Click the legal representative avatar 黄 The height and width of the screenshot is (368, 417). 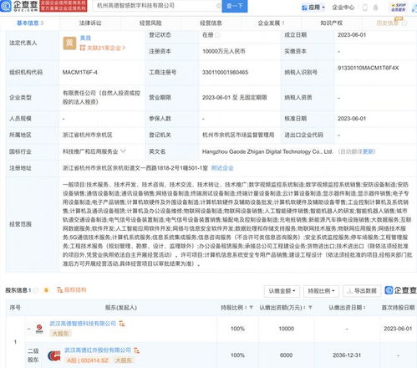[x=69, y=43]
